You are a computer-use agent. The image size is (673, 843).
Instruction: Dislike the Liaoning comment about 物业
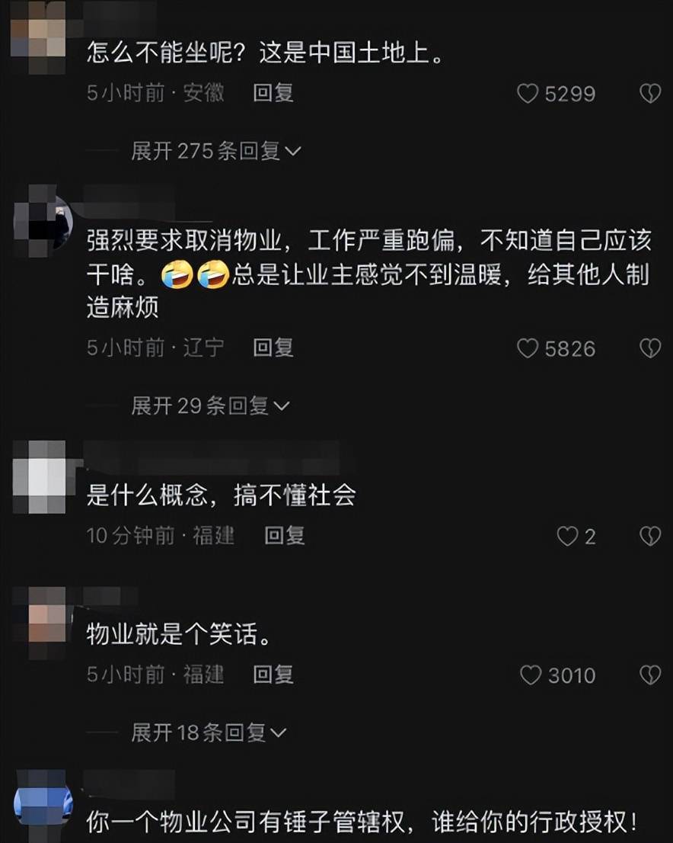(650, 348)
